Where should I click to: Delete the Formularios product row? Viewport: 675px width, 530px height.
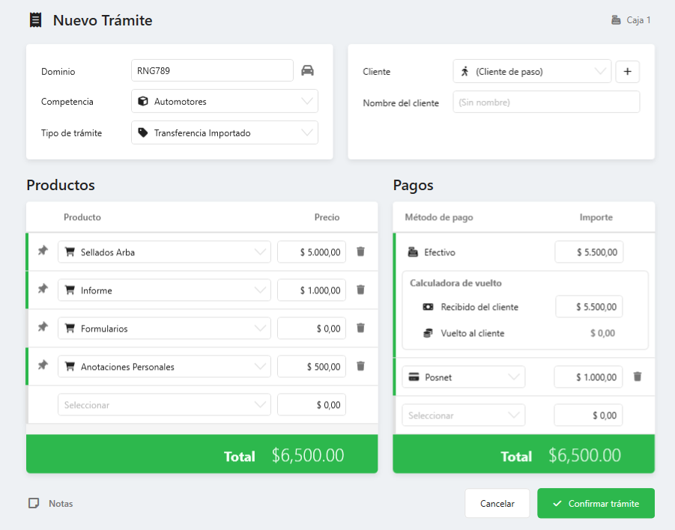[x=361, y=328]
